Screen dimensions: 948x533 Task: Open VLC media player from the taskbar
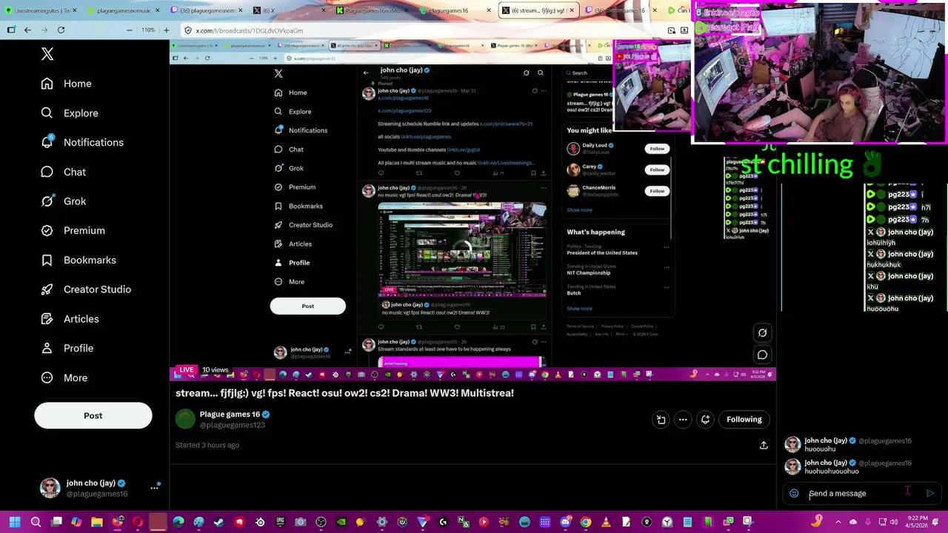click(x=605, y=522)
